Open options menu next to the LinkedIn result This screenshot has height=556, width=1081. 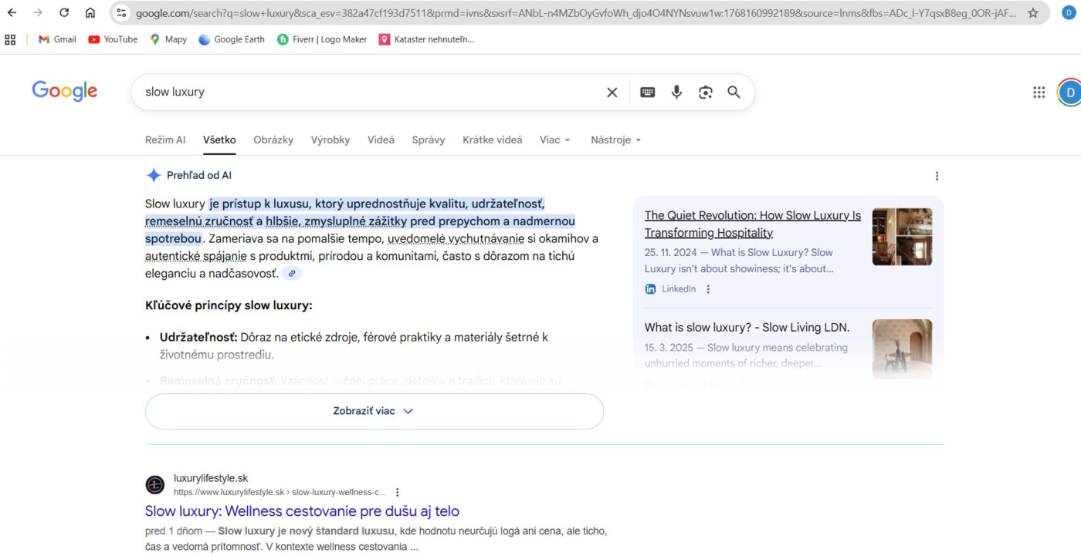(708, 288)
